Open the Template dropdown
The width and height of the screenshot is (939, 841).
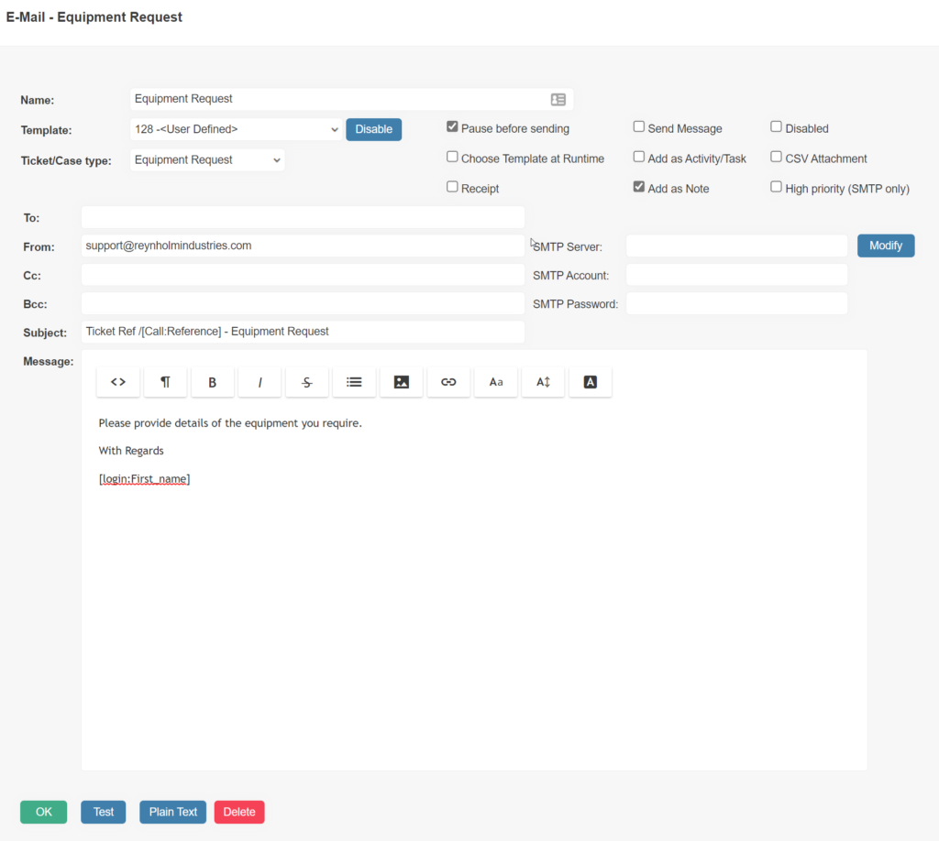(x=236, y=129)
